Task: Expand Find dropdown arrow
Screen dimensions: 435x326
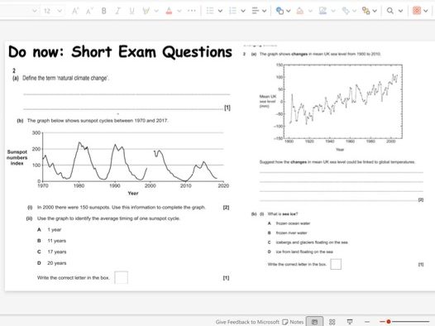Action: pyautogui.click(x=400, y=11)
